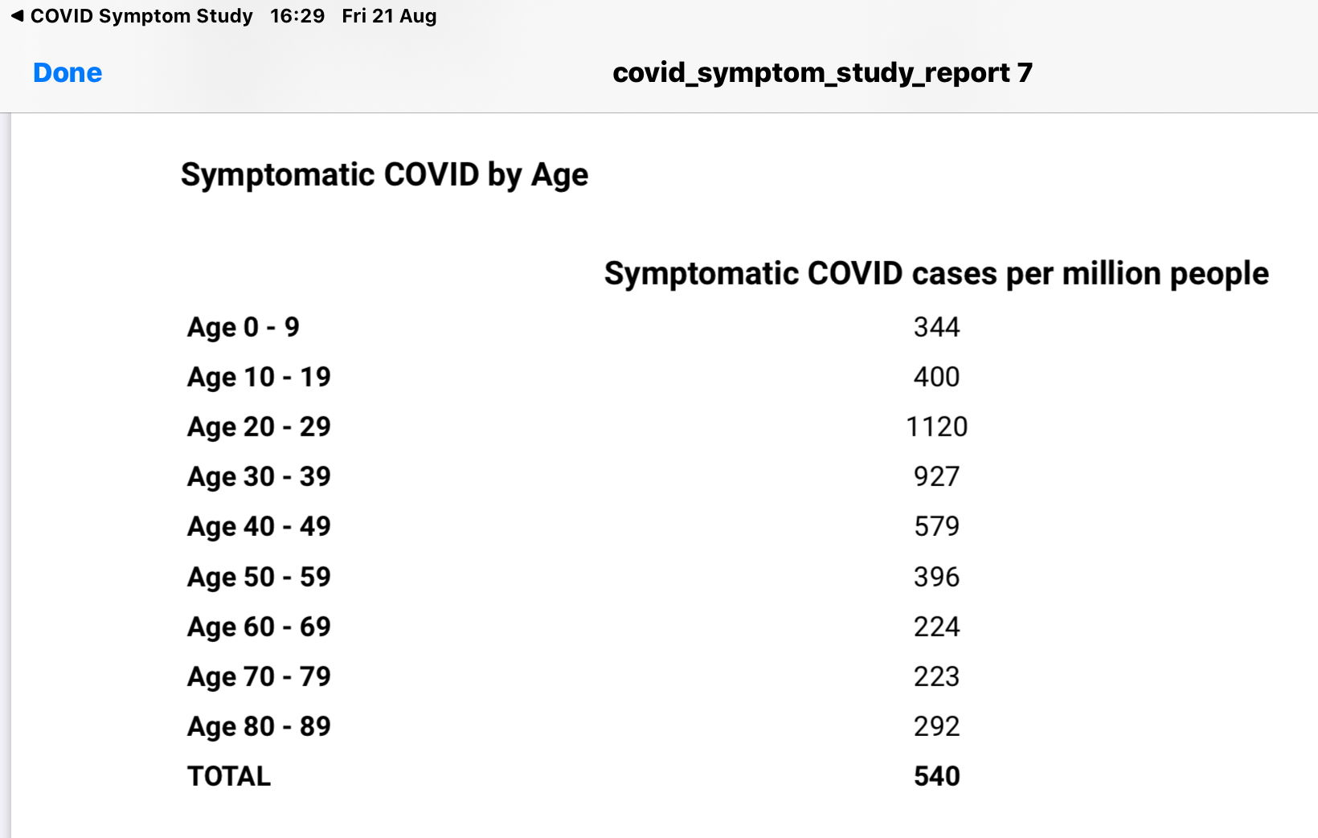Click the cases per million people column header

tap(936, 274)
